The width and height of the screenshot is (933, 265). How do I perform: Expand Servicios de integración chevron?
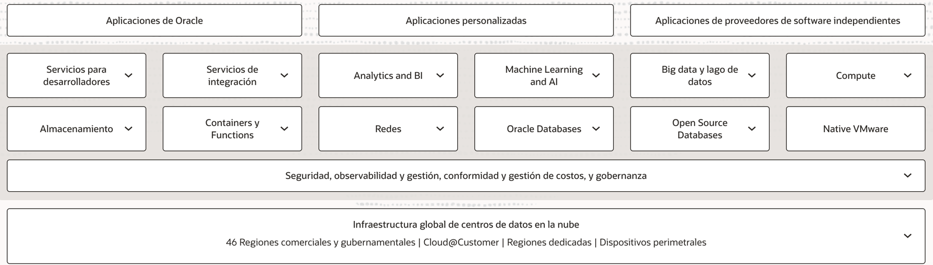tap(285, 75)
